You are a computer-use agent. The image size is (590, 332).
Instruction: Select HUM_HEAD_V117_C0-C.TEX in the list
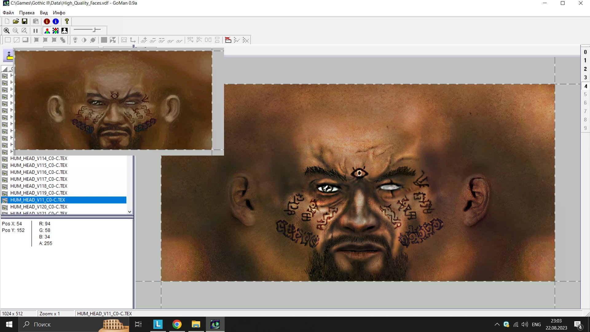(x=39, y=179)
